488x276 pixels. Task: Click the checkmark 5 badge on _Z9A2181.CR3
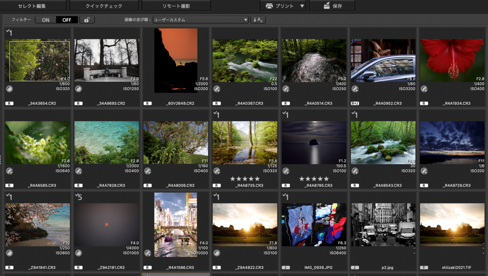click(78, 197)
